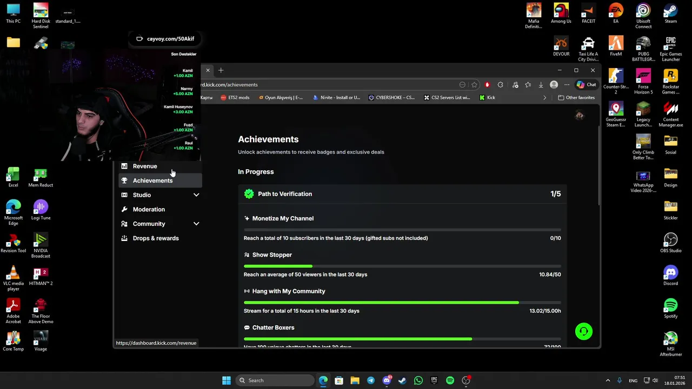The height and width of the screenshot is (389, 692).
Task: Select the NVIDIA Broadcast desktop icon
Action: point(41,245)
